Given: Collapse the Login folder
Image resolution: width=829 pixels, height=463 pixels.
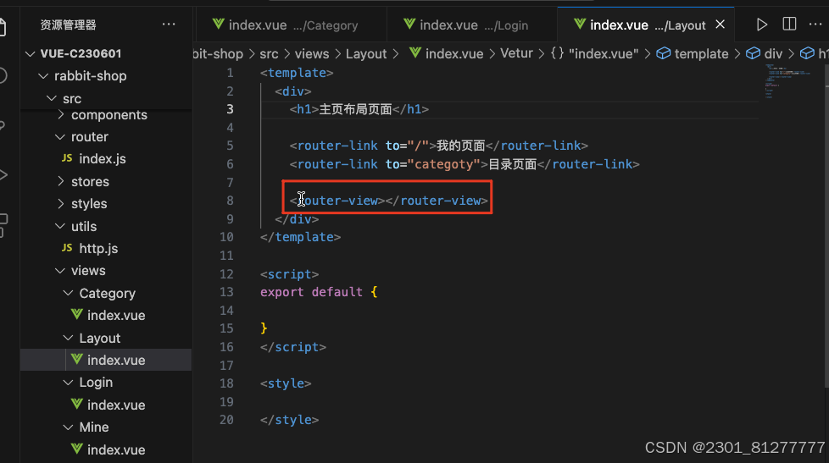Looking at the screenshot, I should tap(68, 383).
